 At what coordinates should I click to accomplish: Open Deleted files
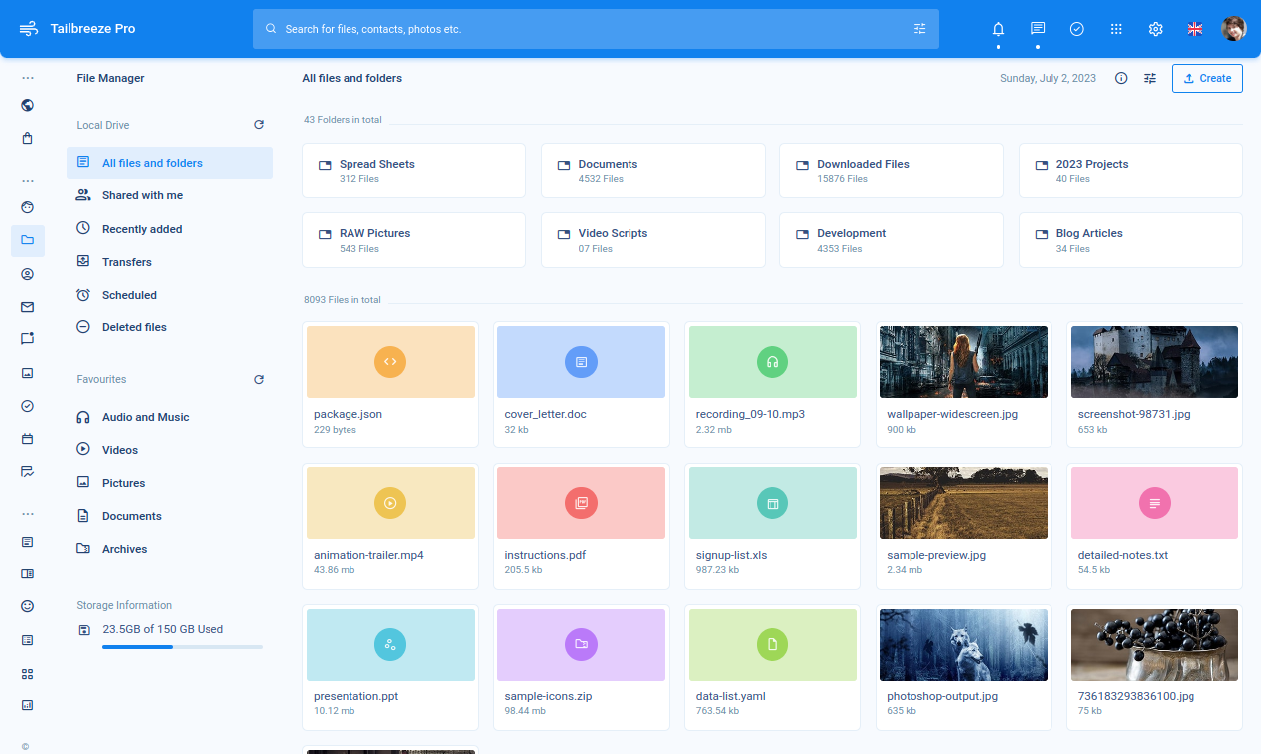click(170, 327)
